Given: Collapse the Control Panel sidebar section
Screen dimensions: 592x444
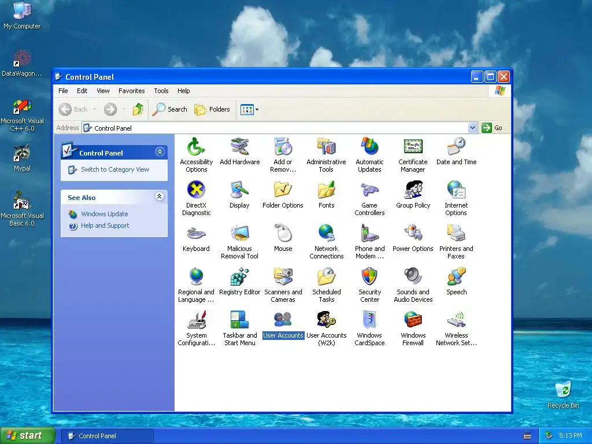Looking at the screenshot, I should 160,152.
